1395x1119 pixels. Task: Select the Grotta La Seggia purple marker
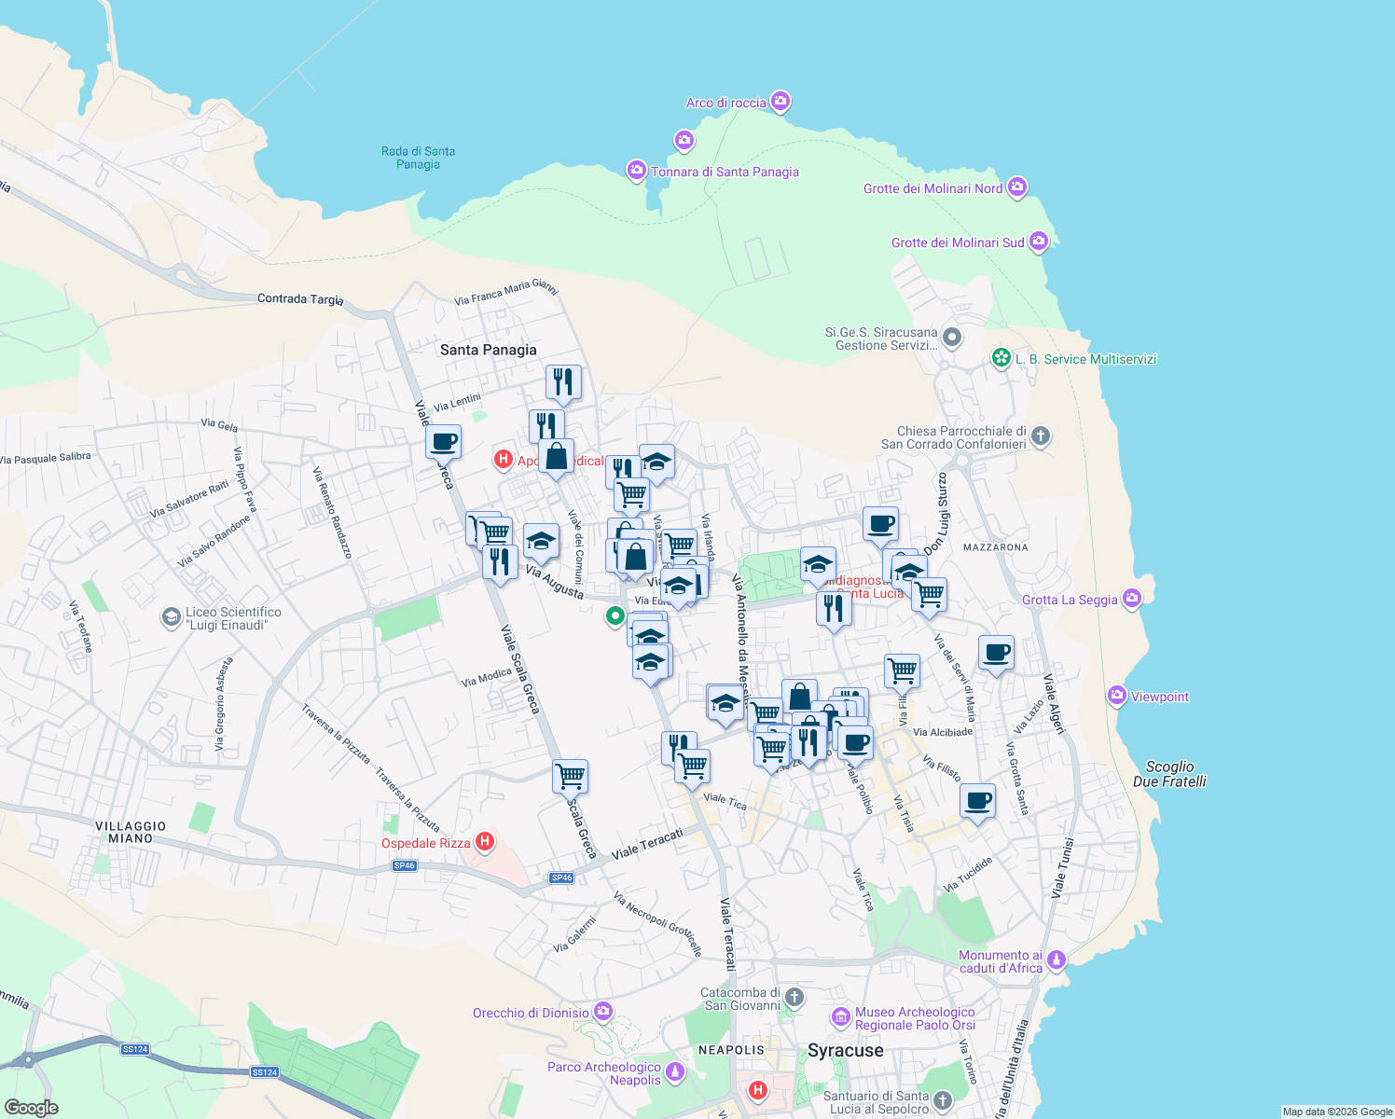(1133, 599)
